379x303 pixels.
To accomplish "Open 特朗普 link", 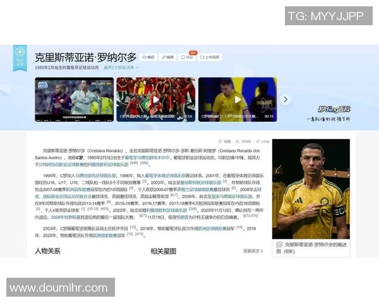I will click(x=182, y=217).
